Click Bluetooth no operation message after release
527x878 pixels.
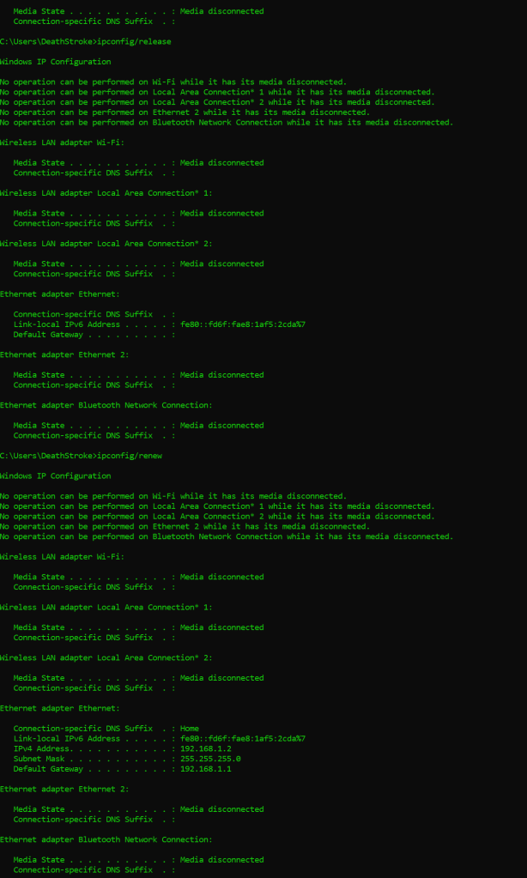226,122
